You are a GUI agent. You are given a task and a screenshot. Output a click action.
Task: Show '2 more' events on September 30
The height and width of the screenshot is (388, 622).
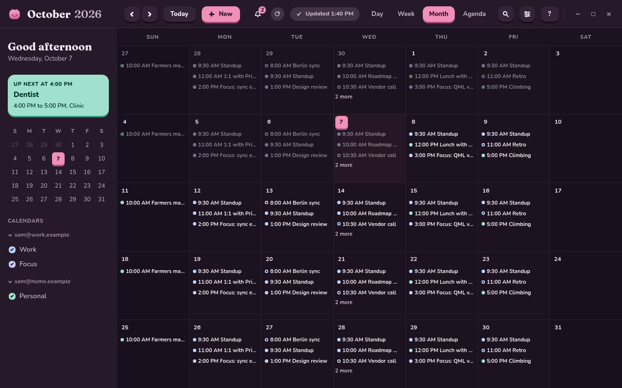(x=344, y=97)
